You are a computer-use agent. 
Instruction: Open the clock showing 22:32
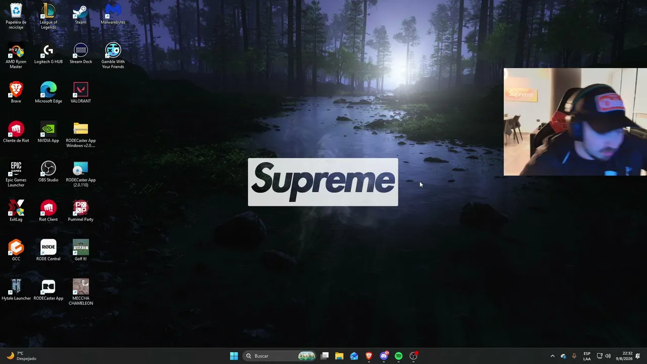pyautogui.click(x=624, y=356)
